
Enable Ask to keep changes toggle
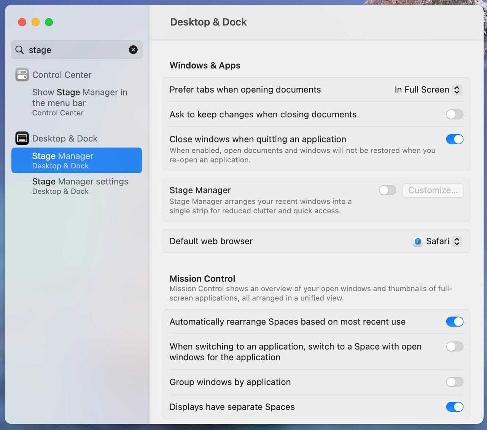point(455,114)
